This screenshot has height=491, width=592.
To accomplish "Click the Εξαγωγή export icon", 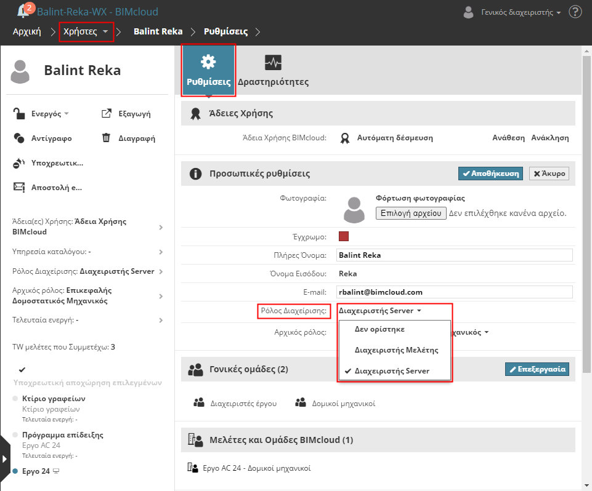I will point(107,113).
